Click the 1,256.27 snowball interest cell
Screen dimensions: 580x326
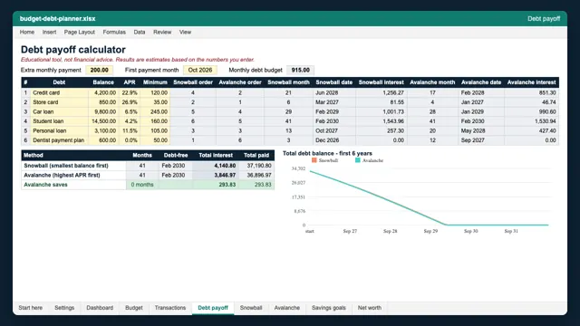(381, 92)
